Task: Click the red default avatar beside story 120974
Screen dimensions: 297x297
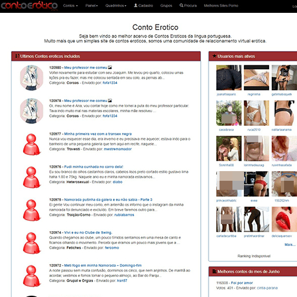Action: [32, 243]
